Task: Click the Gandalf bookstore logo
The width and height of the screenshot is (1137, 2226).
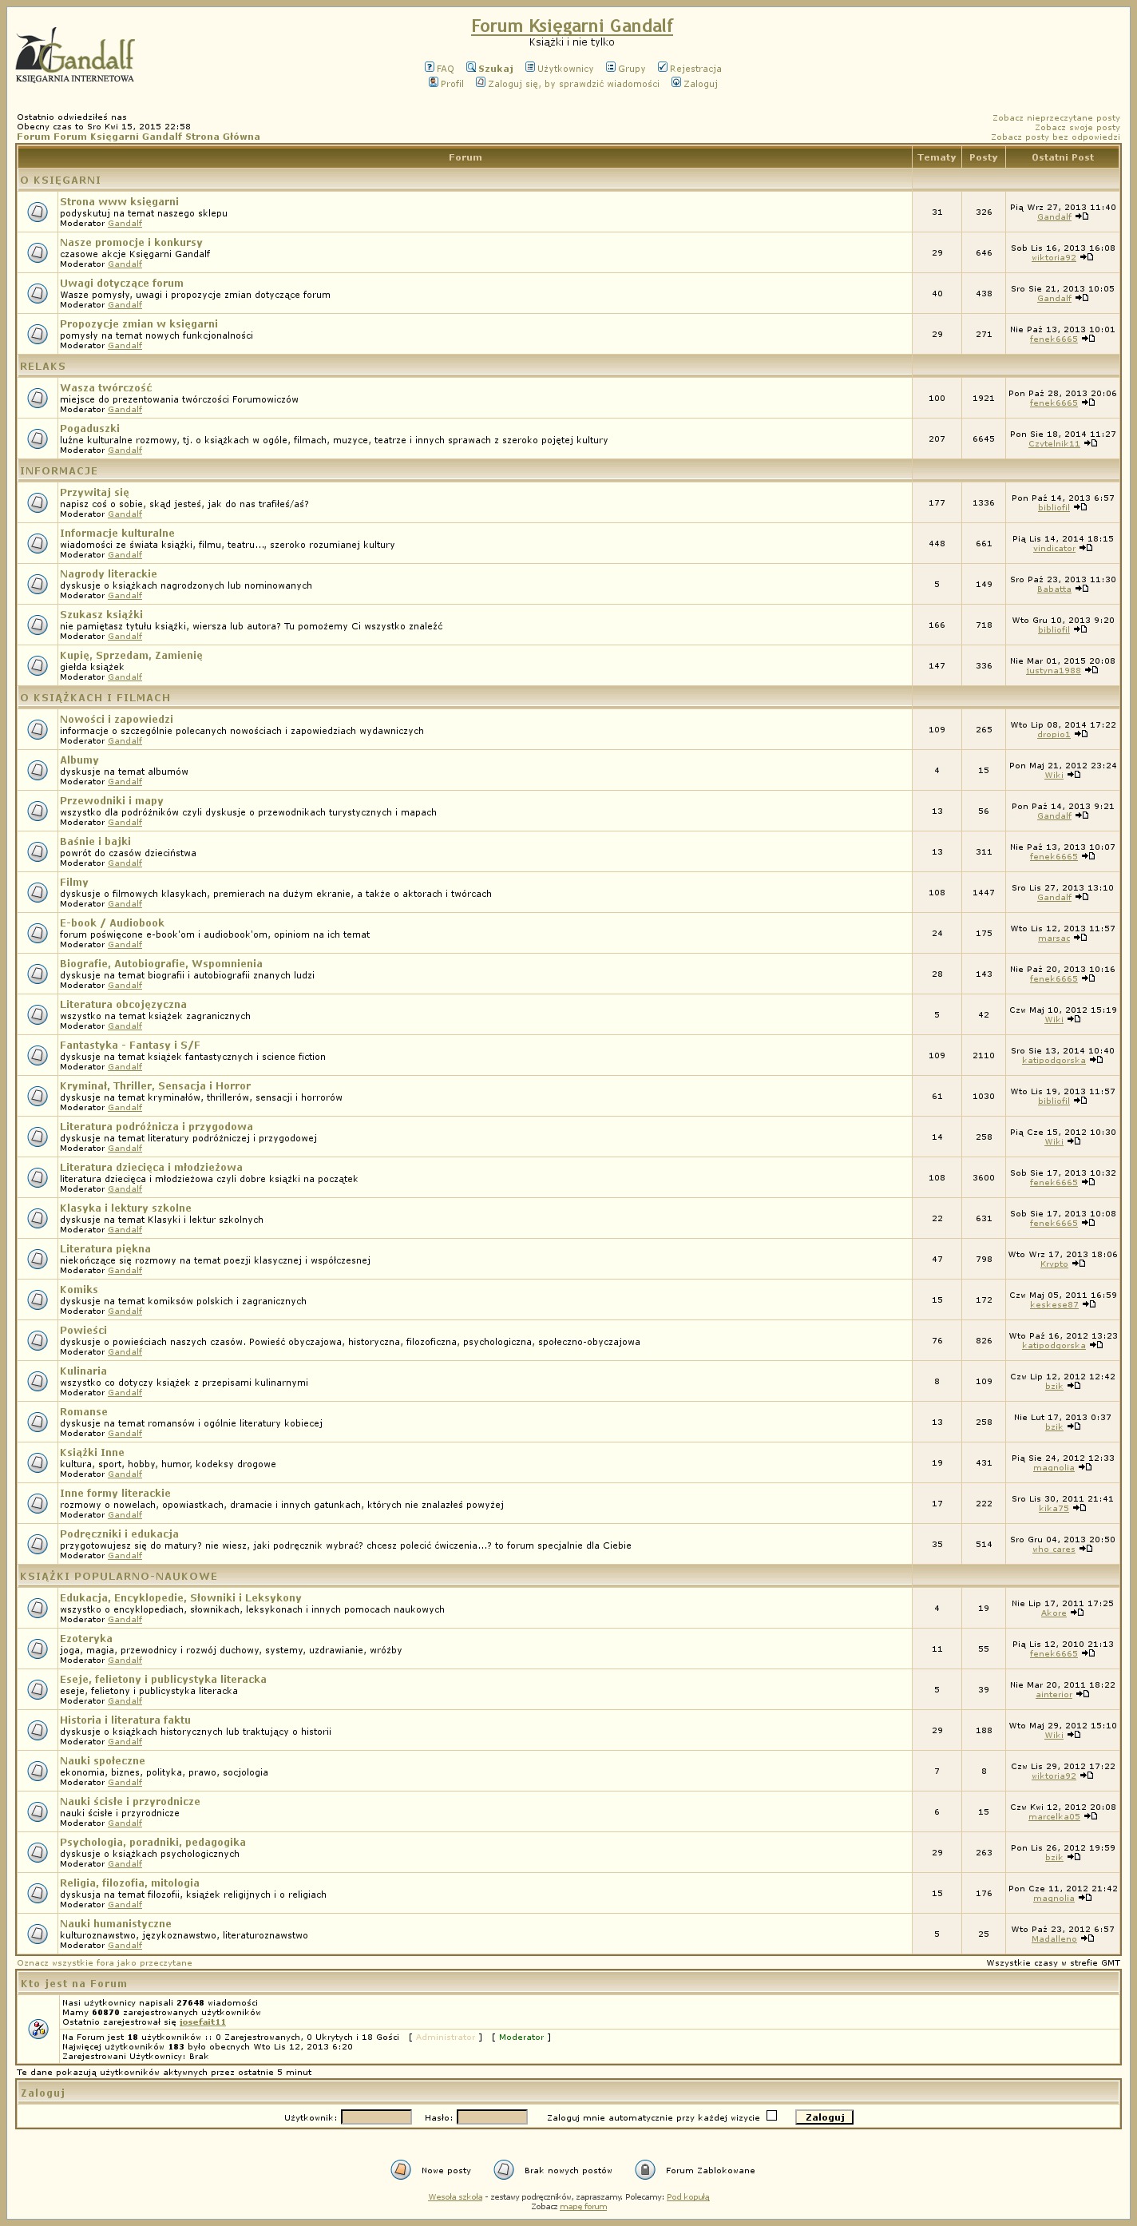Action: (x=75, y=54)
